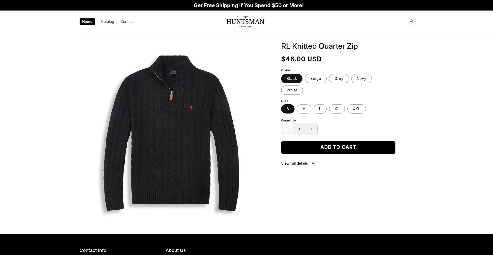Click the arrow next to View full details
The height and width of the screenshot is (255, 493).
[x=313, y=163]
